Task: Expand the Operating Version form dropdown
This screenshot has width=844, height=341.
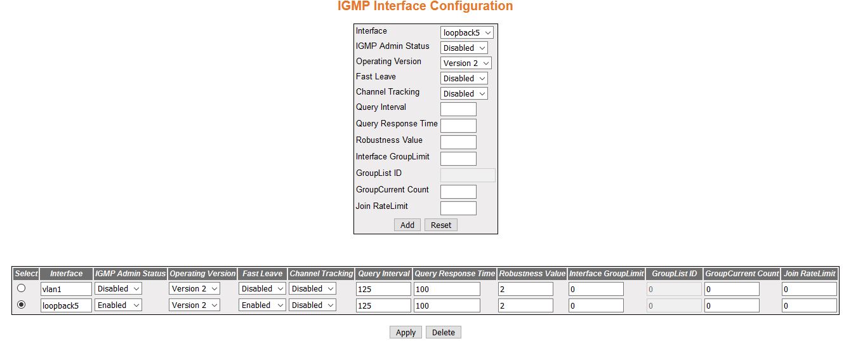Action: 466,63
